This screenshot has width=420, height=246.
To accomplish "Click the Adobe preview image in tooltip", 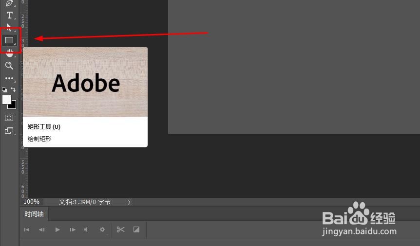I will (85, 82).
